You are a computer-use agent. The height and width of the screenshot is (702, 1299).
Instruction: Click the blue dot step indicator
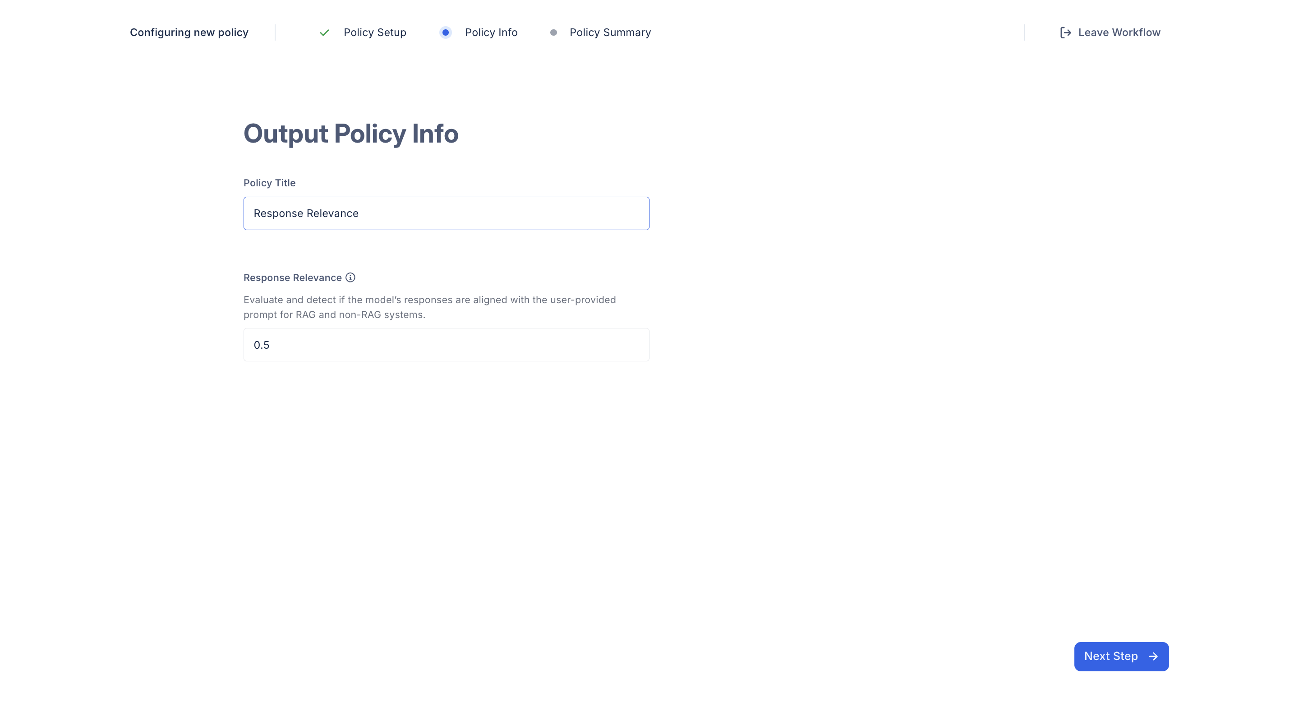[x=445, y=33]
